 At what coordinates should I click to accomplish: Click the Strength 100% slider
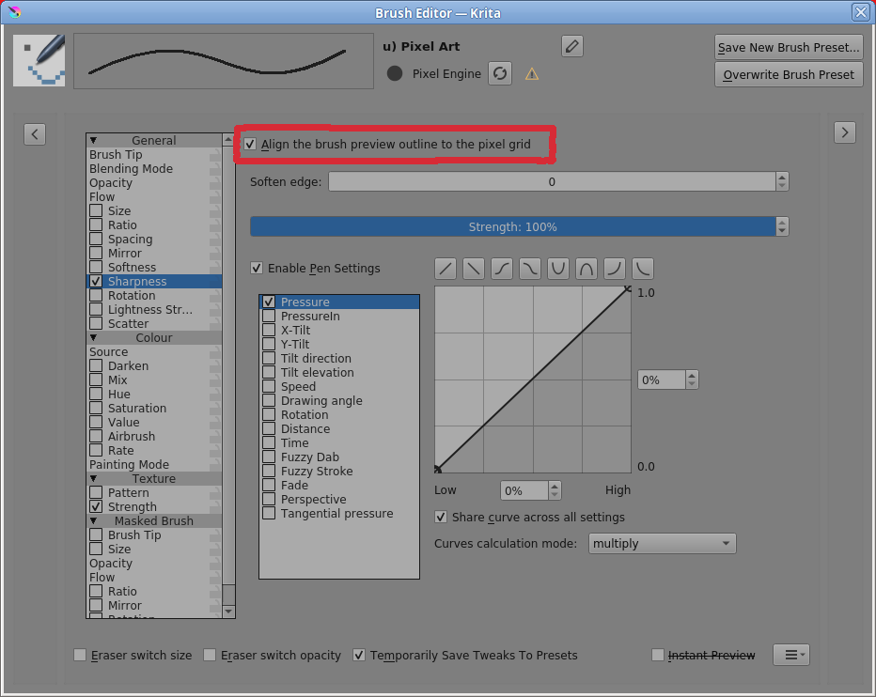[x=513, y=226]
